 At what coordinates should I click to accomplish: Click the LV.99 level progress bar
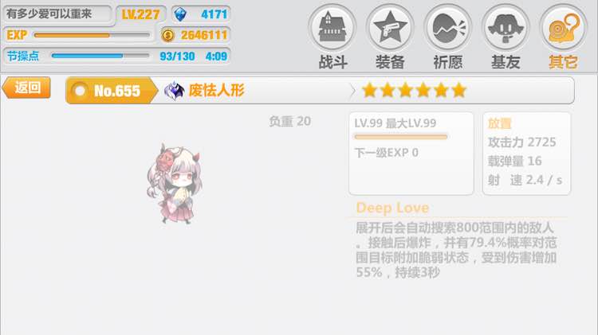[x=401, y=137]
